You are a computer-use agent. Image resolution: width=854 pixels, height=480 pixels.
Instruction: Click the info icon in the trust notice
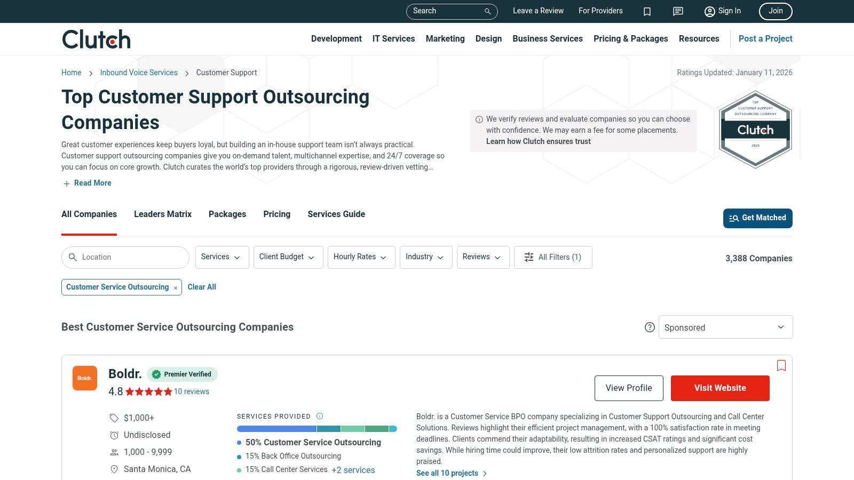pos(479,119)
